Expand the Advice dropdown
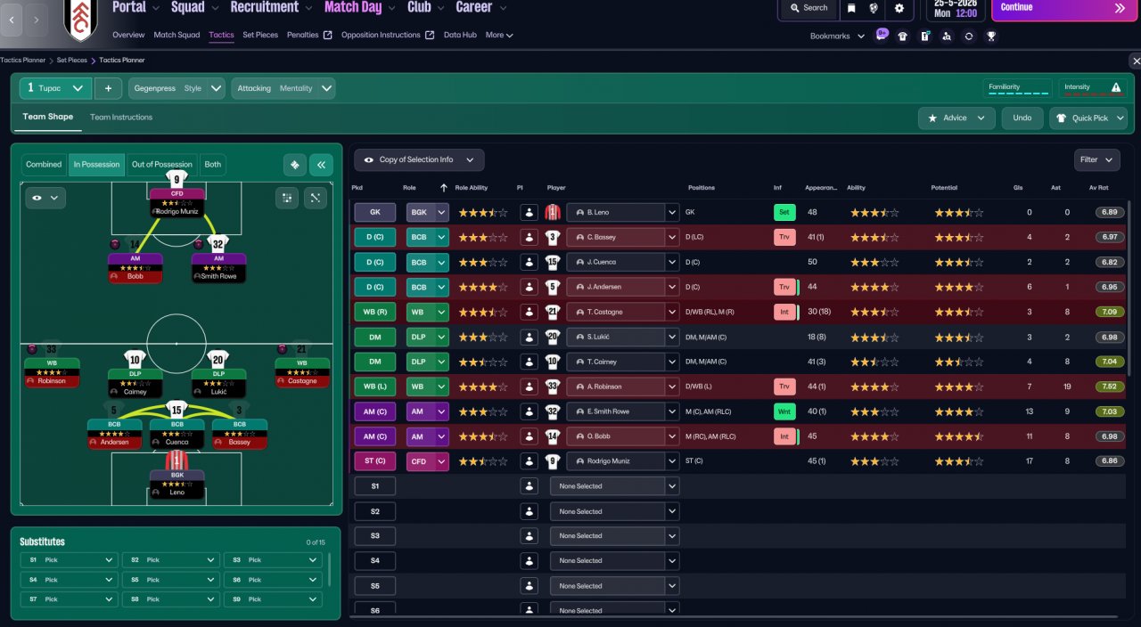Image resolution: width=1141 pixels, height=627 pixels. [x=956, y=118]
